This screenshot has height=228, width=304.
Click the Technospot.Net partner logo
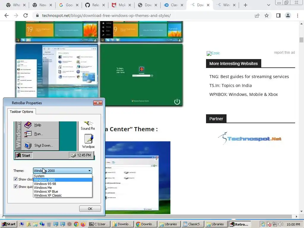250,138
